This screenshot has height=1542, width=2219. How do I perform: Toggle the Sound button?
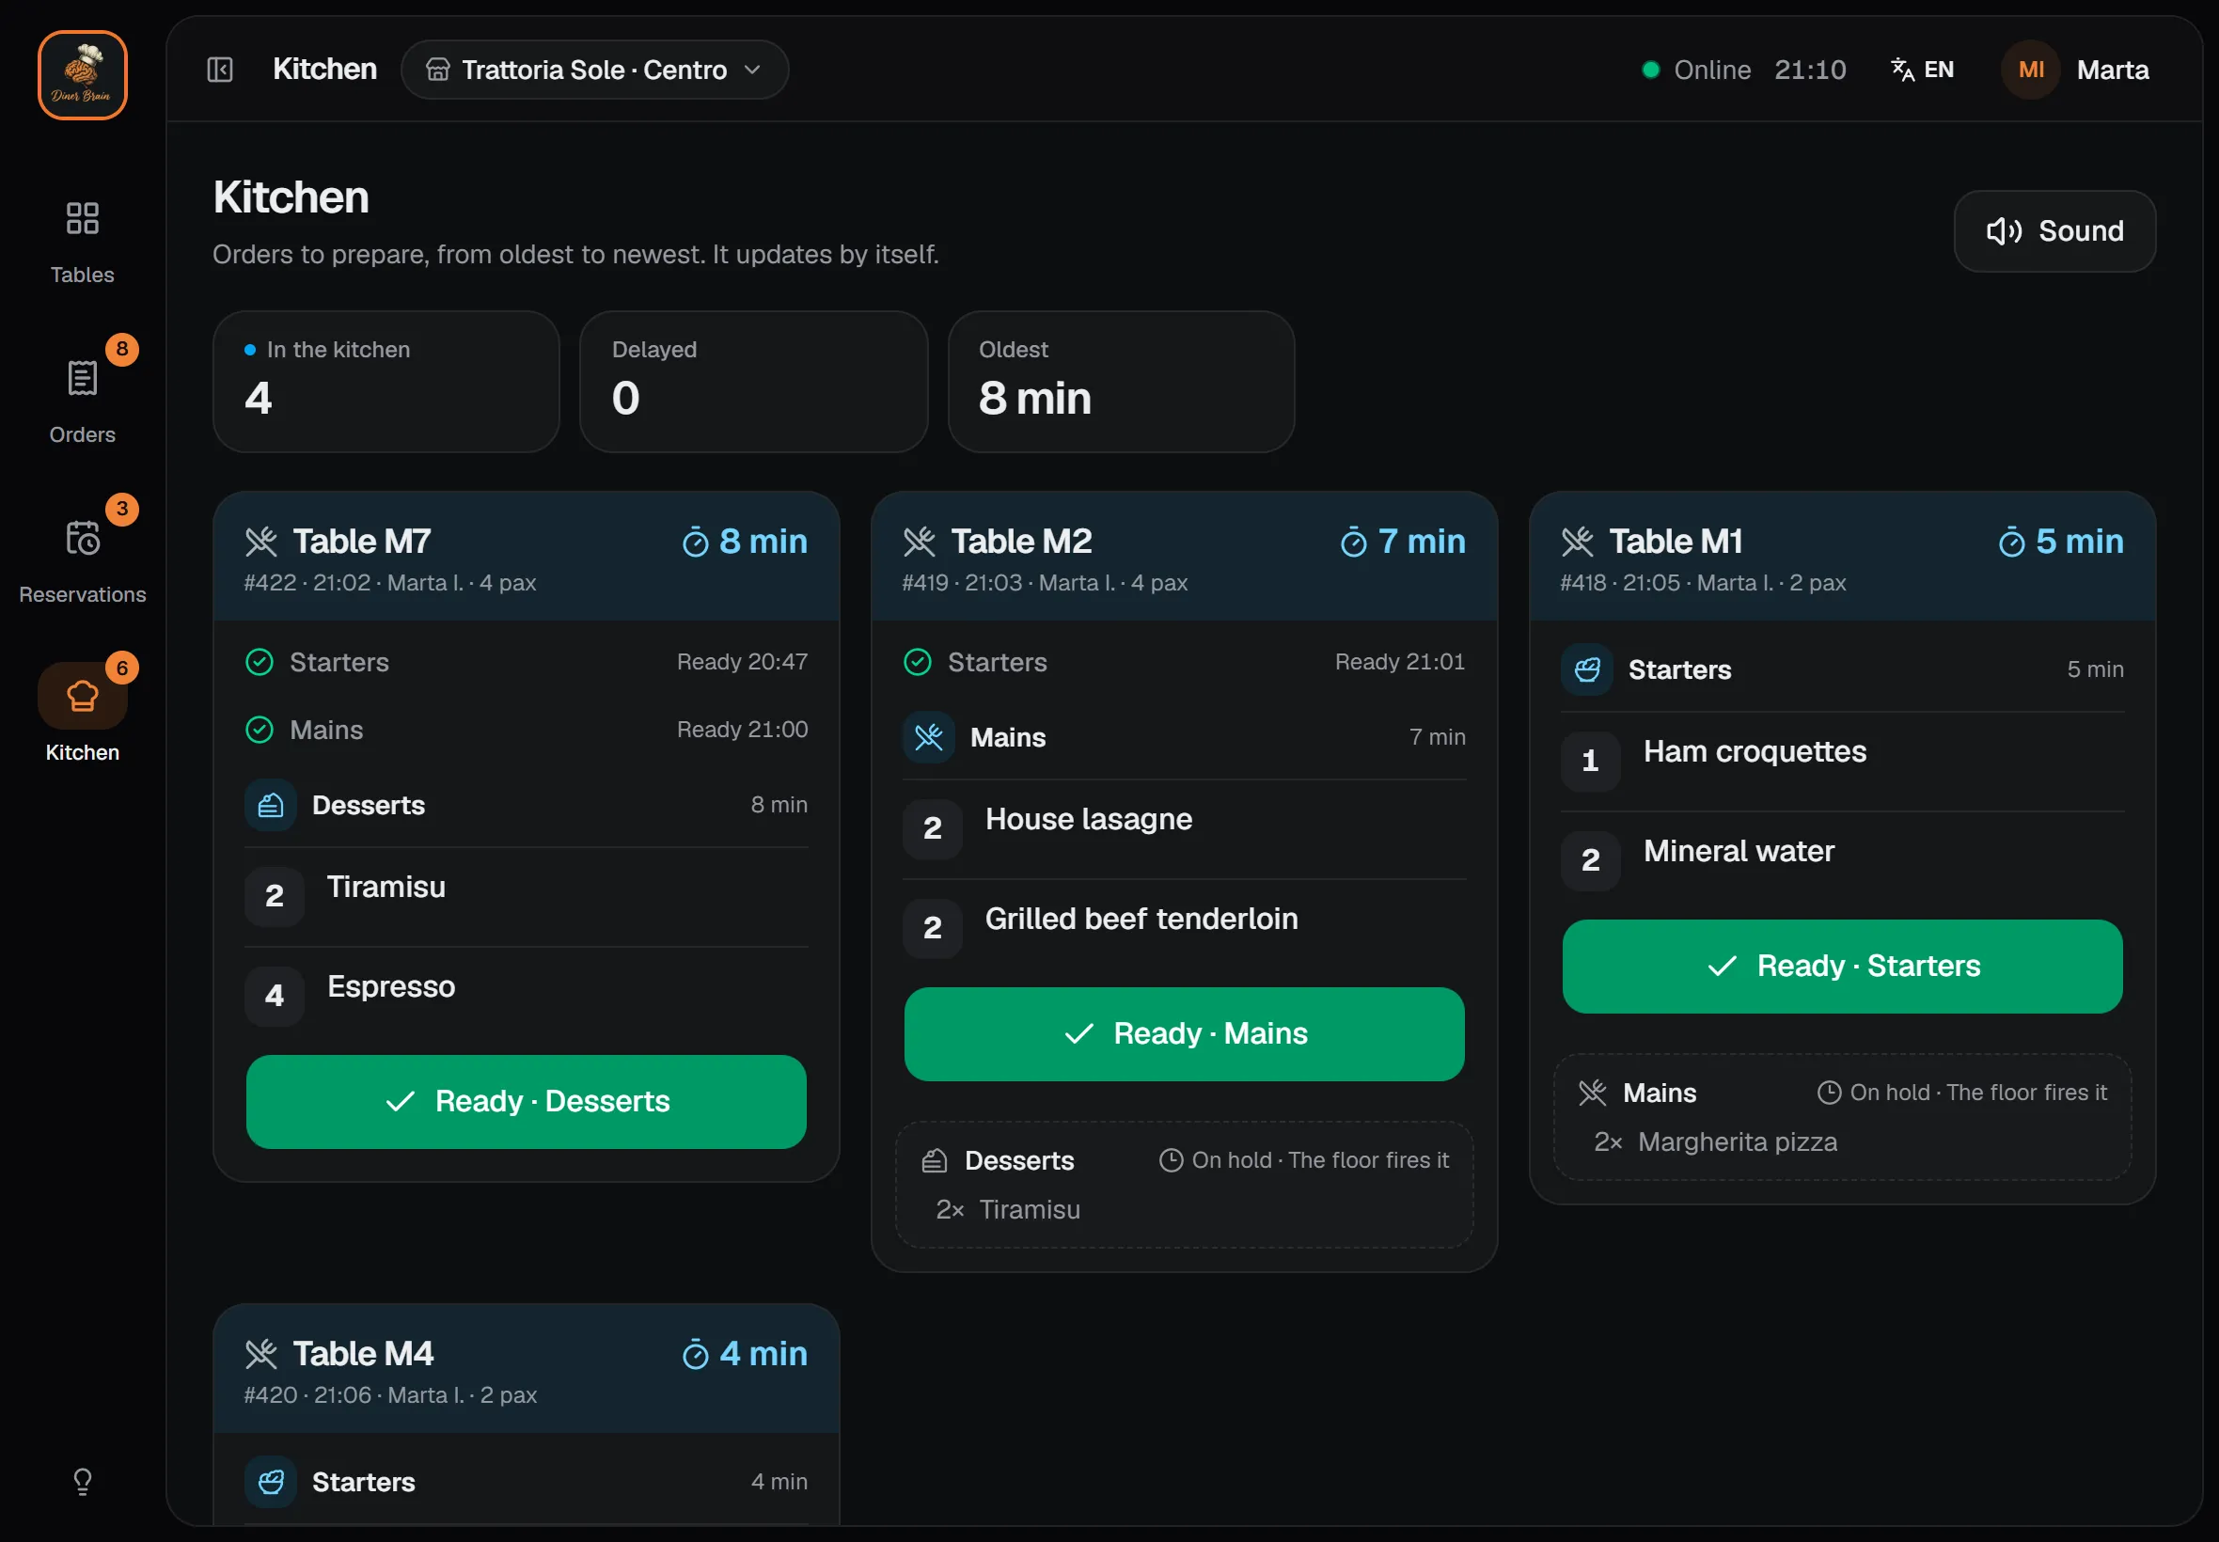pyautogui.click(x=2054, y=231)
